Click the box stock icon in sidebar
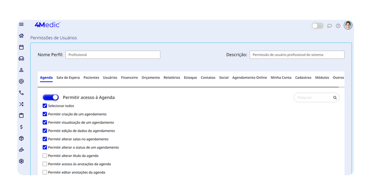 tap(21, 138)
